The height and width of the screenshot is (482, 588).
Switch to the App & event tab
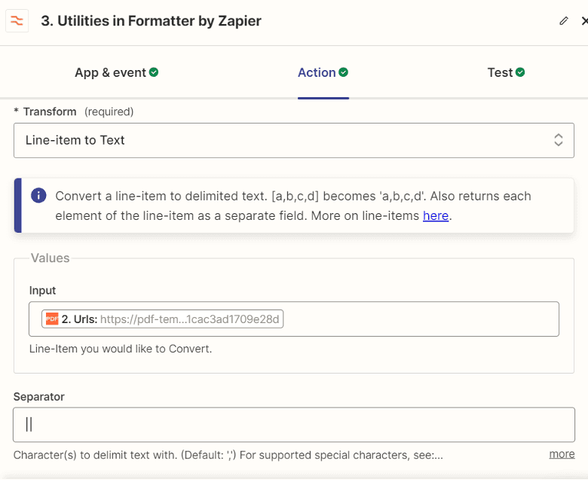tap(110, 72)
